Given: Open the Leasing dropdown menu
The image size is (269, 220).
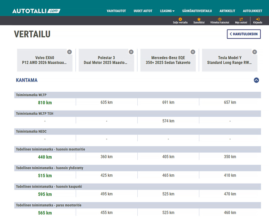Looking at the screenshot, I should pos(167,11).
